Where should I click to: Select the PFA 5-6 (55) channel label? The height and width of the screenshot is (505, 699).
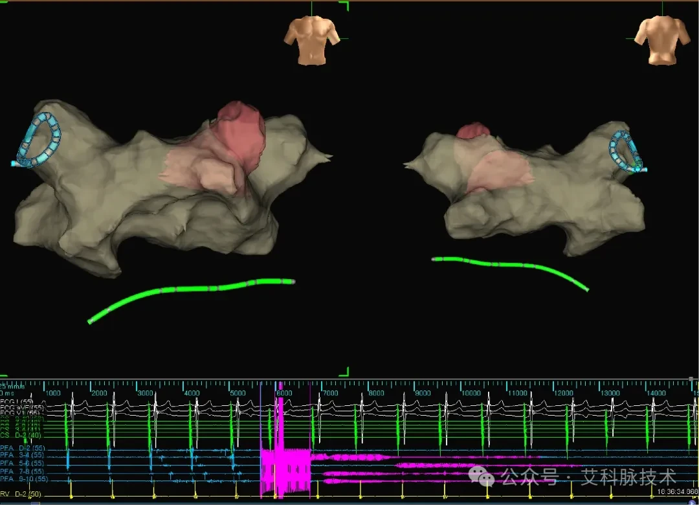(x=22, y=463)
